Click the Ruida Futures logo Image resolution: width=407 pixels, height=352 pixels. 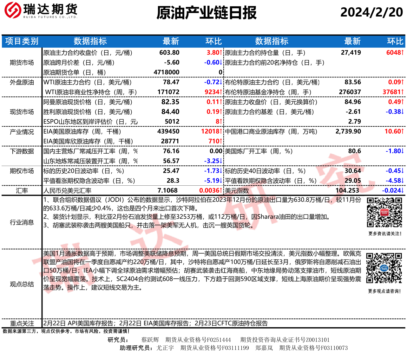pos(41,10)
